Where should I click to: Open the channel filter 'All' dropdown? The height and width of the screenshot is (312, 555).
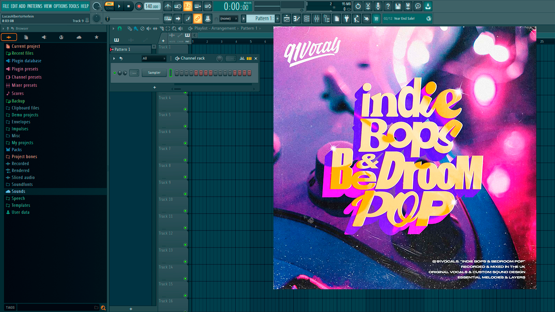click(154, 58)
